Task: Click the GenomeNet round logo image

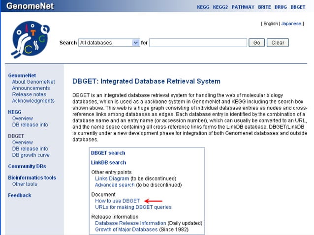Action: pyautogui.click(x=30, y=39)
